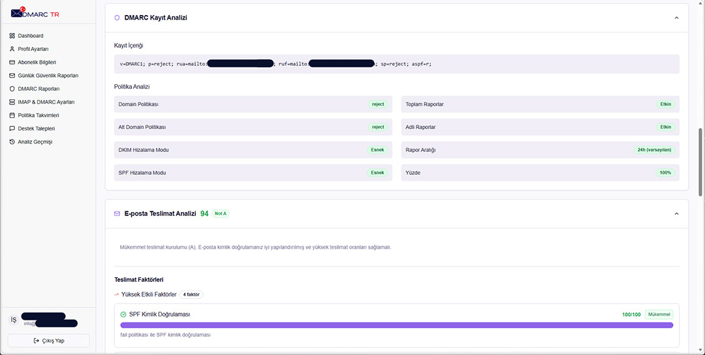This screenshot has width=705, height=355.
Task: Collapse the E-posta Teslimat Analizi section
Action: pyautogui.click(x=676, y=213)
